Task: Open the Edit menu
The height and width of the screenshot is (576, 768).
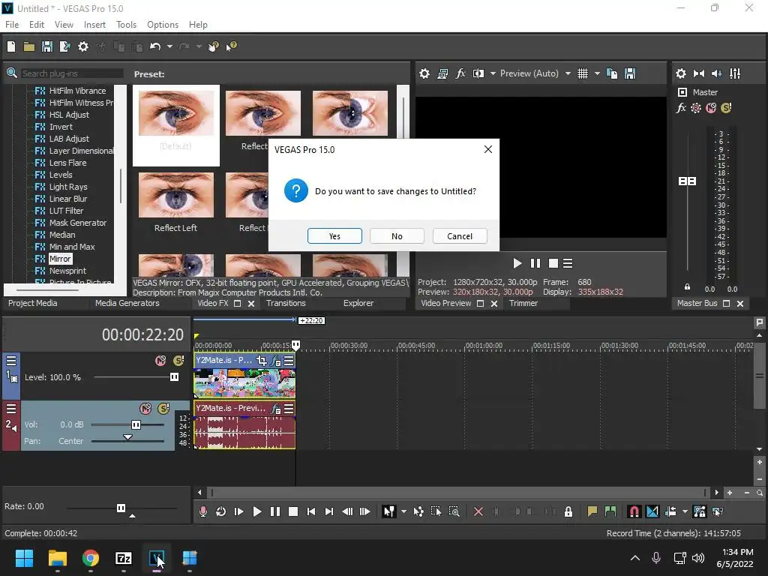Action: (x=37, y=25)
